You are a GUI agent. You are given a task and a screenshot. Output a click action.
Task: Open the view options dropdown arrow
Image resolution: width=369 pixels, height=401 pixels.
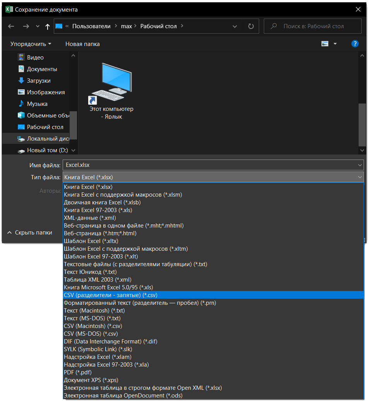pyautogui.click(x=335, y=44)
